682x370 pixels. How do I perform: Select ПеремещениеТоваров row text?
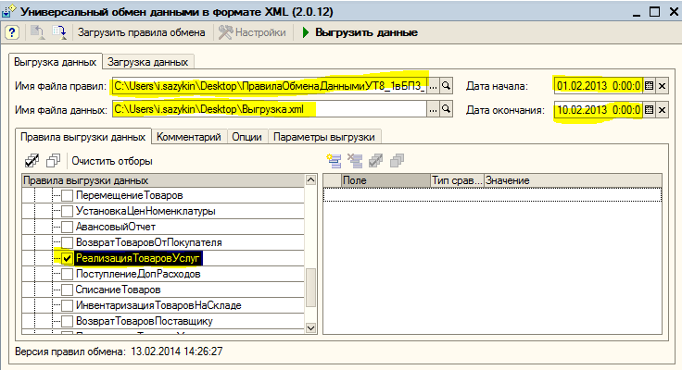tap(129, 195)
